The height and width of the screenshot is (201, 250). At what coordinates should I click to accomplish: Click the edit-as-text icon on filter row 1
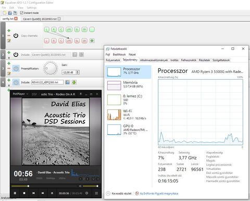point(9,41)
